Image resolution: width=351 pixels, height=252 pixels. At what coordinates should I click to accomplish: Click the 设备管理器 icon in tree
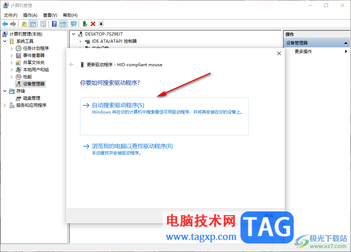[19, 84]
